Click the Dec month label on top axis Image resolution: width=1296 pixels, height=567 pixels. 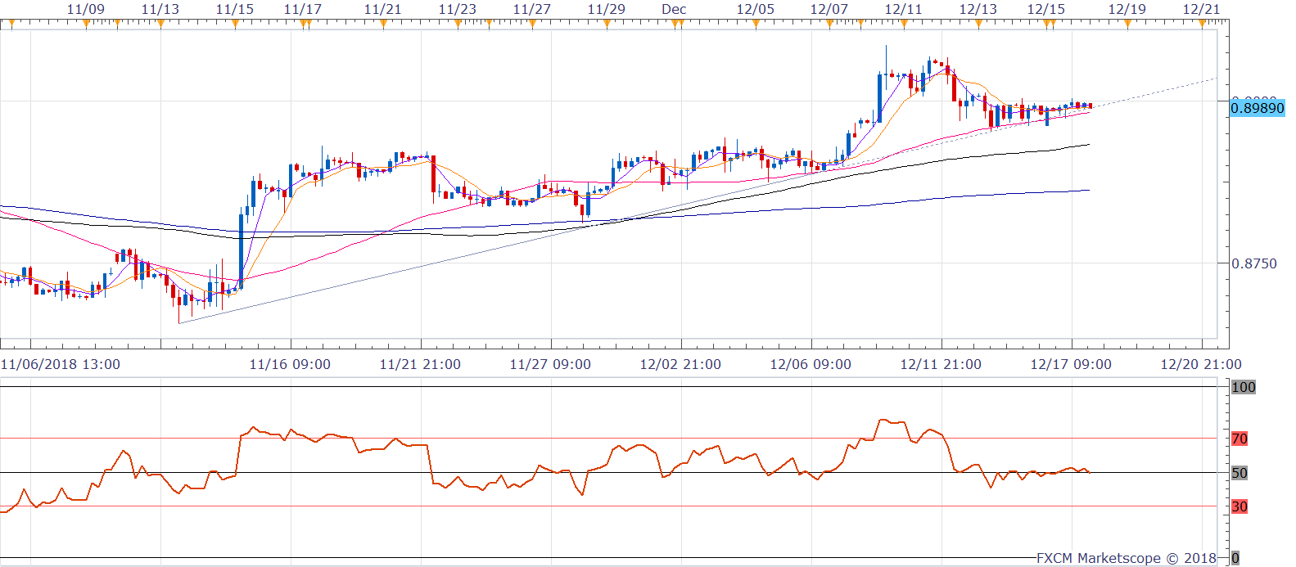tap(675, 9)
